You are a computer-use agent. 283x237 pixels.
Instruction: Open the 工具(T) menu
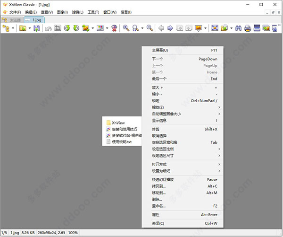pyautogui.click(x=93, y=12)
